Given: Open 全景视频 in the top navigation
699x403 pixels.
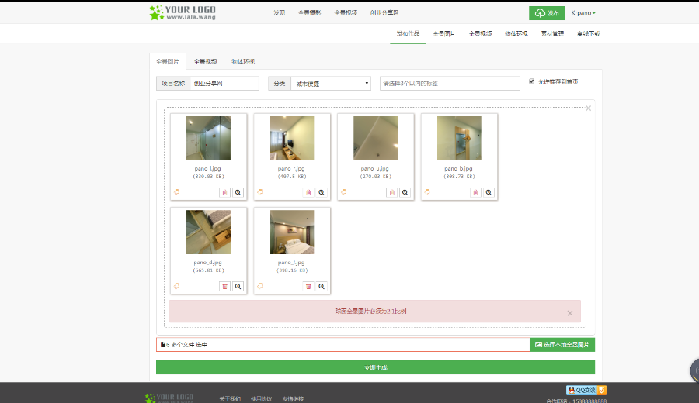Looking at the screenshot, I should coord(346,13).
